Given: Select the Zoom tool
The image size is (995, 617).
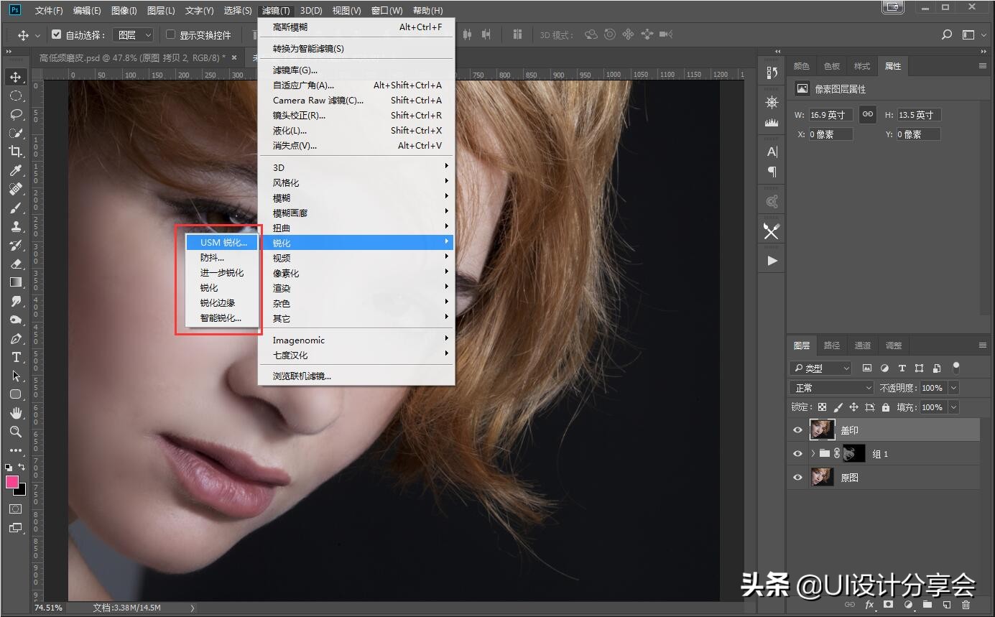Looking at the screenshot, I should click(15, 432).
